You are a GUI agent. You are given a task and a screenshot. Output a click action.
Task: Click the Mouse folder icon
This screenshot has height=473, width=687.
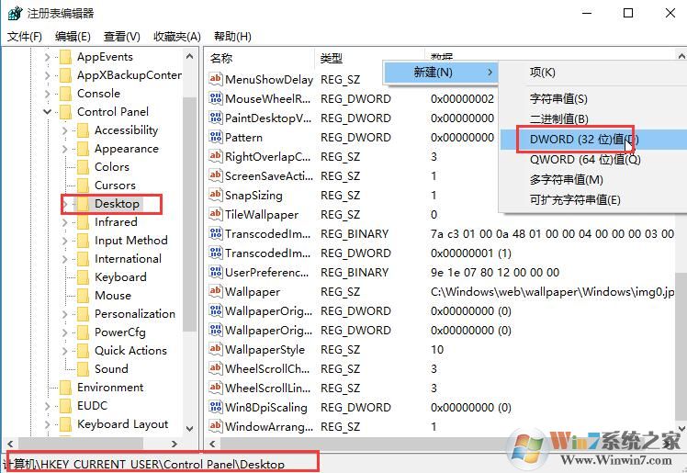point(83,296)
